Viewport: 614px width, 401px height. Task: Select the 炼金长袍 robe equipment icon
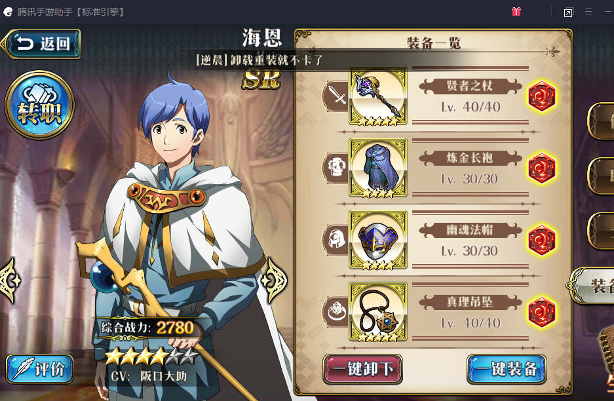378,168
